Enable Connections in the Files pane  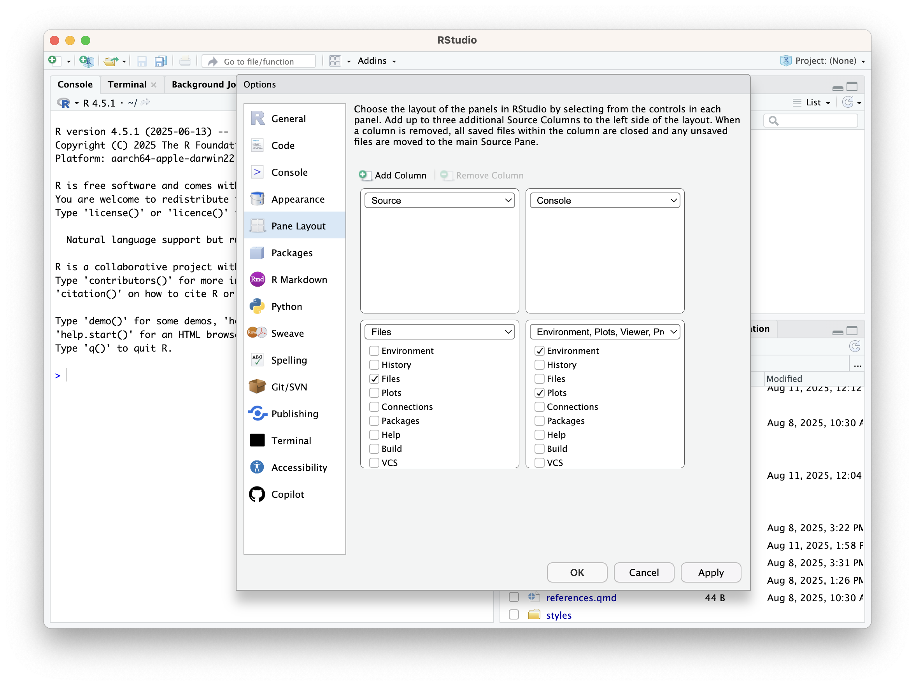(x=374, y=407)
